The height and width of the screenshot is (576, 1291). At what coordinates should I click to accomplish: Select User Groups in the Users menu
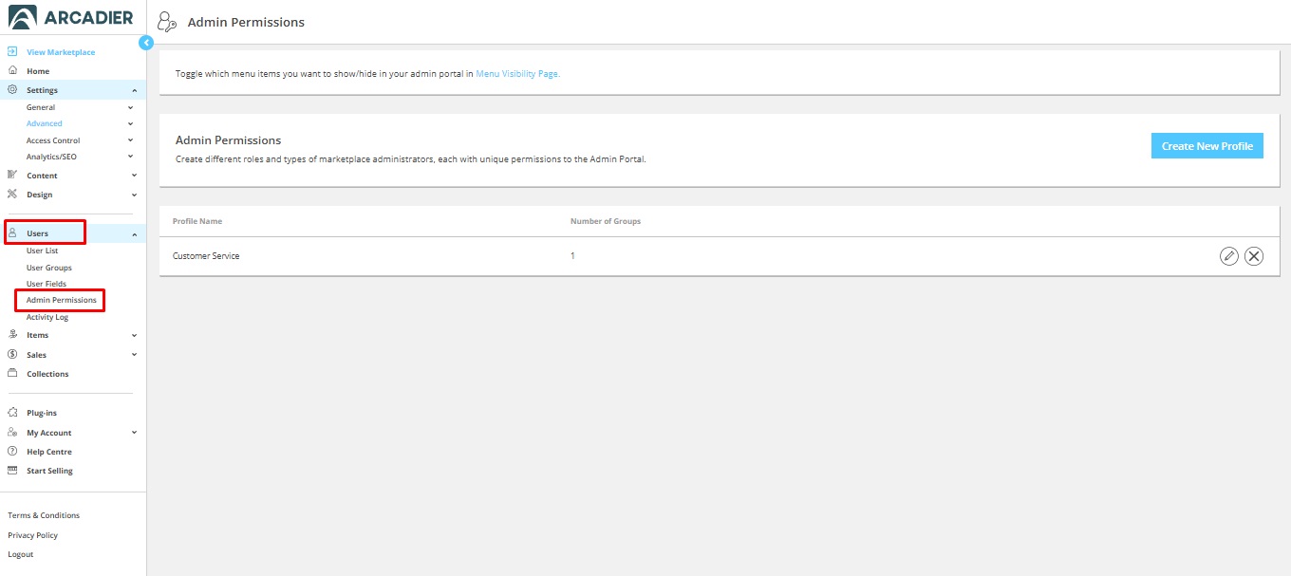point(49,268)
